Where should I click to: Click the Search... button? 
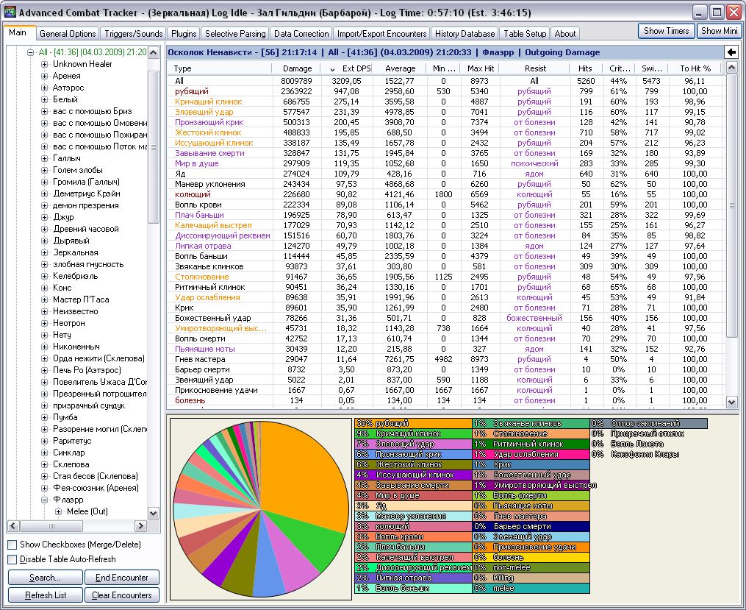click(x=45, y=578)
